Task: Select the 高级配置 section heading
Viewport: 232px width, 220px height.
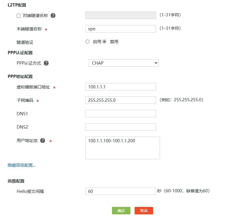Action: [16, 181]
